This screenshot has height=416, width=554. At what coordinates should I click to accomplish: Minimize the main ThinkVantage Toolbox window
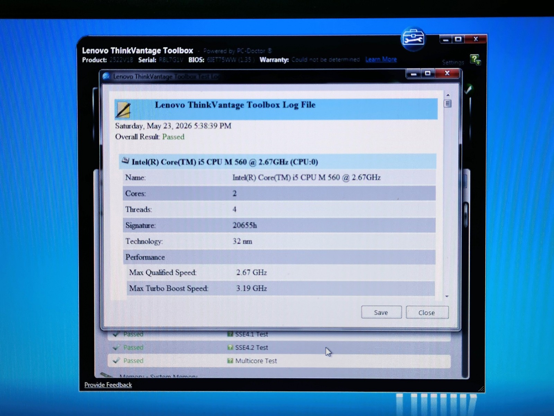click(446, 39)
